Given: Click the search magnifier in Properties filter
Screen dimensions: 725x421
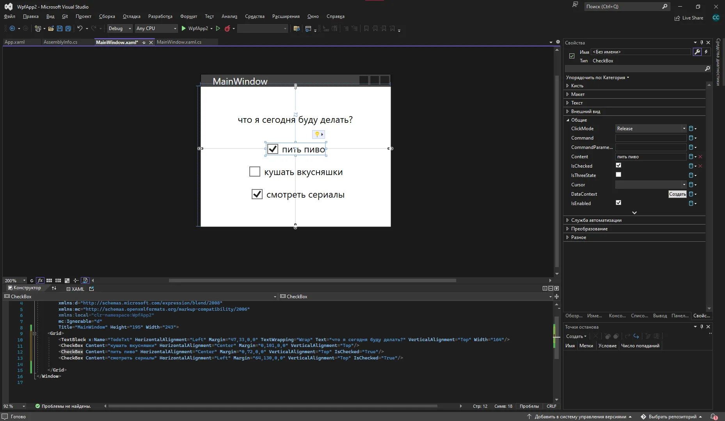Looking at the screenshot, I should [707, 69].
